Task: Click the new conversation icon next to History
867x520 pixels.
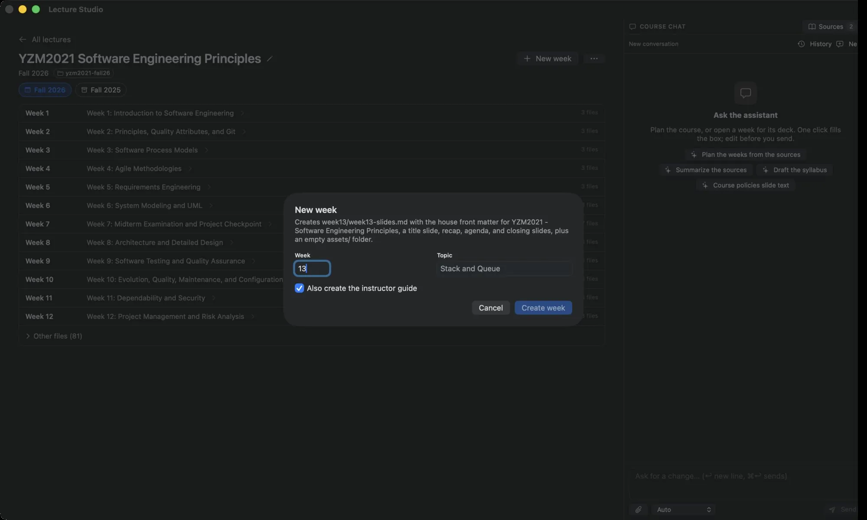Action: [x=840, y=44]
